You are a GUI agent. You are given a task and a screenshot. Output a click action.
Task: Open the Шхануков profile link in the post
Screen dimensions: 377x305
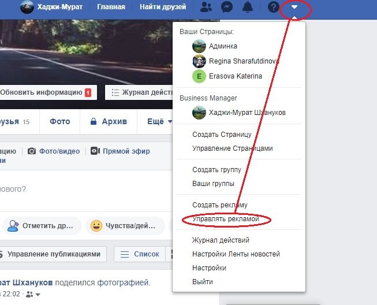point(27,282)
